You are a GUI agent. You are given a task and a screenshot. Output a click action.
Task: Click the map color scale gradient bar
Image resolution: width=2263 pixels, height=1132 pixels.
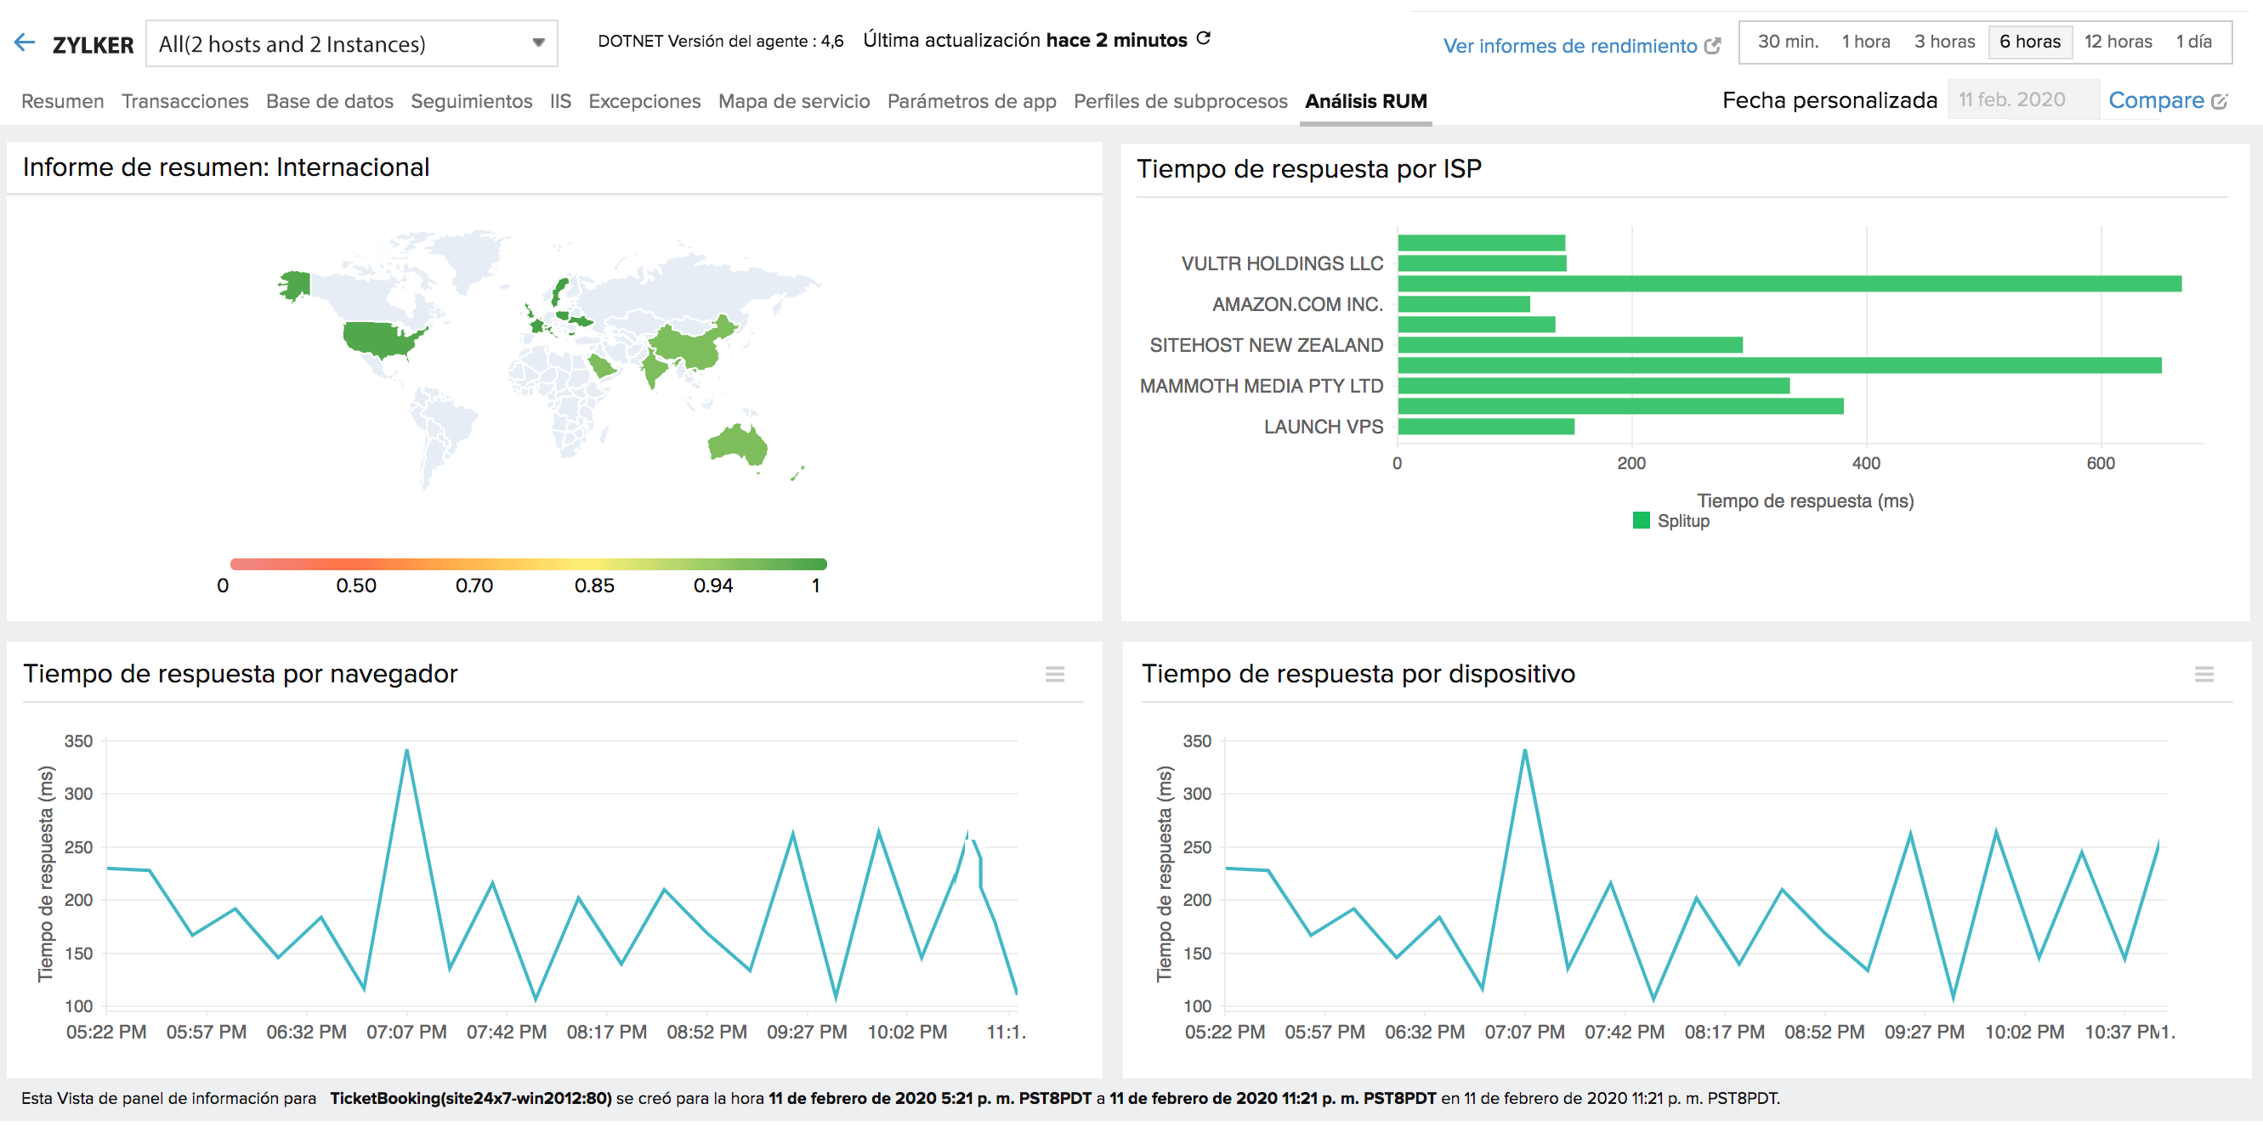coord(528,563)
